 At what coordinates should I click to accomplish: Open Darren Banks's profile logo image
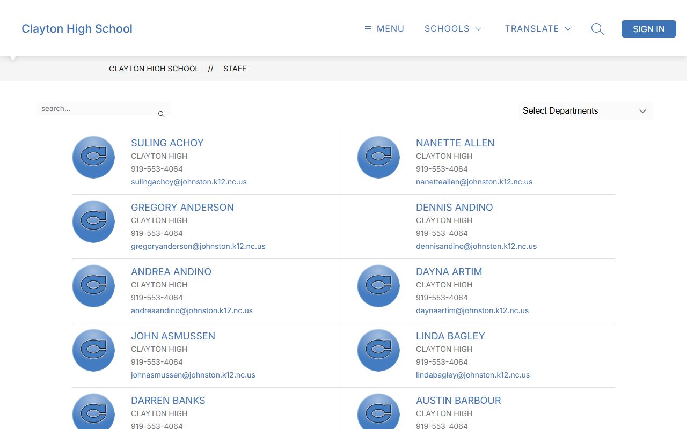click(93, 411)
